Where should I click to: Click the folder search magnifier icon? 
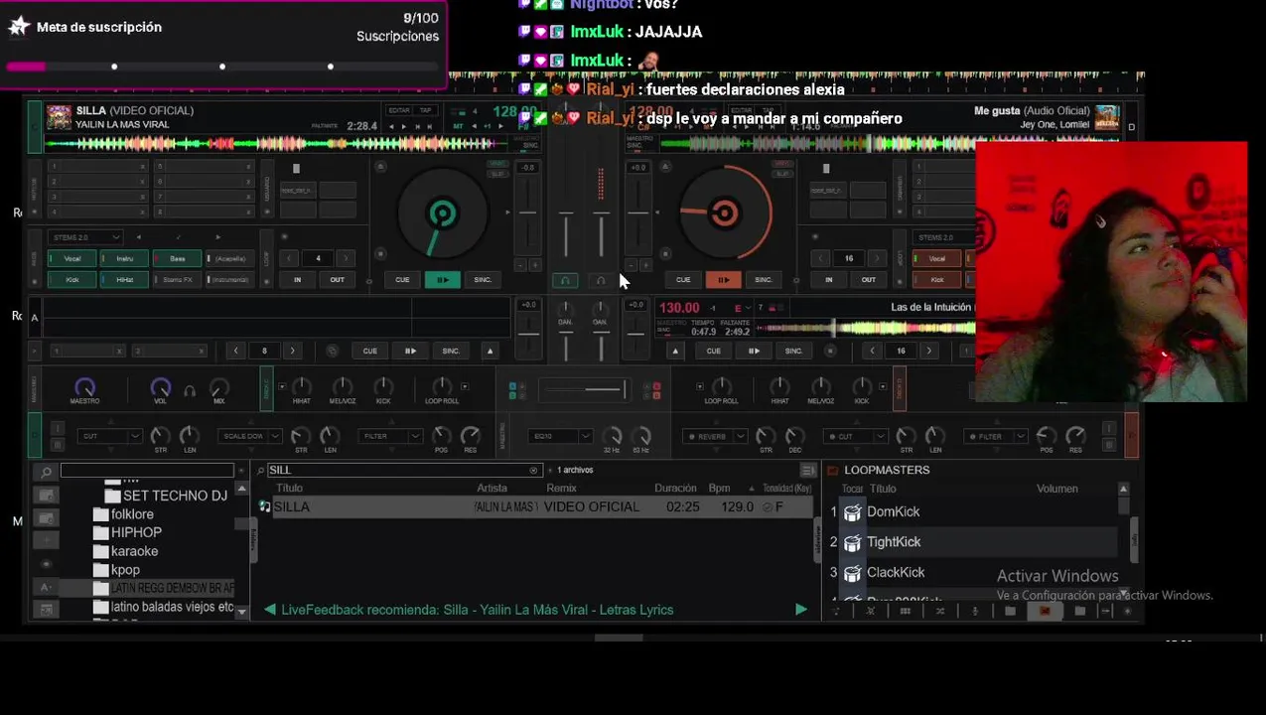(x=46, y=472)
